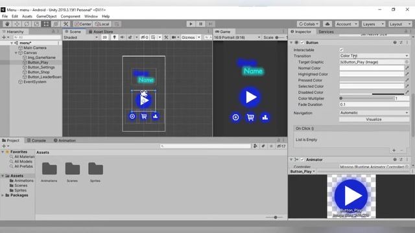Select the Move tool

tap(17, 24)
